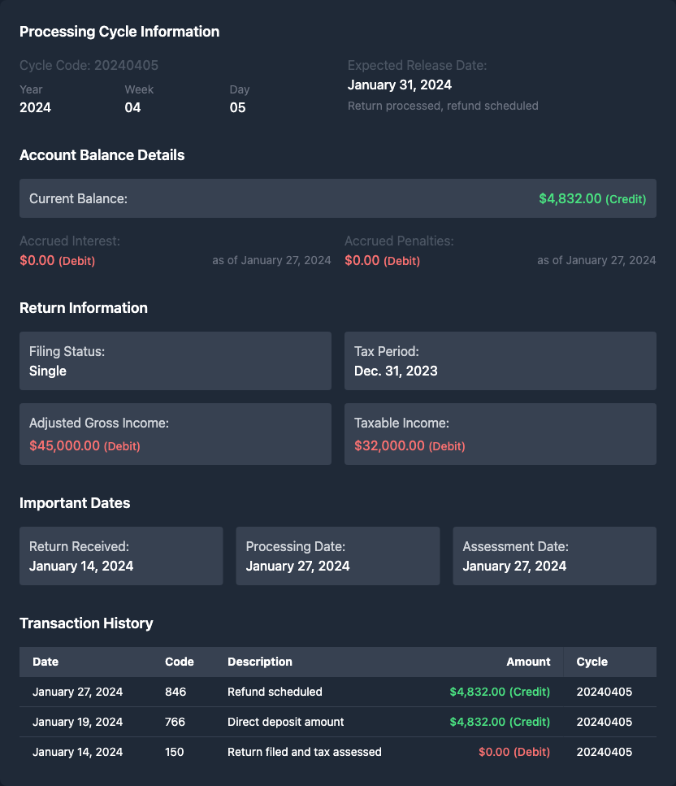Click the Return Received date card
This screenshot has height=786, width=676.
[x=121, y=556]
